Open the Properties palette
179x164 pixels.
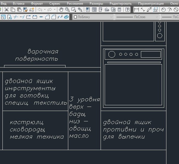[x=88, y=10]
